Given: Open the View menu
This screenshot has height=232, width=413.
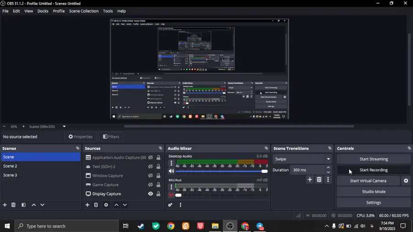Looking at the screenshot, I should coord(28,11).
